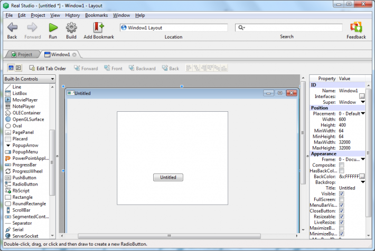Select the OpenGLSurface control
375x251 pixels.
click(28, 119)
